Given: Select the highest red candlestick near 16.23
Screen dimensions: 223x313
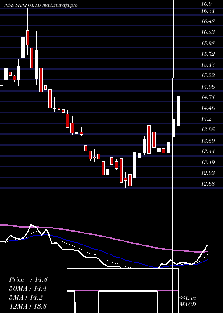Looking at the screenshot, I should point(28,38).
